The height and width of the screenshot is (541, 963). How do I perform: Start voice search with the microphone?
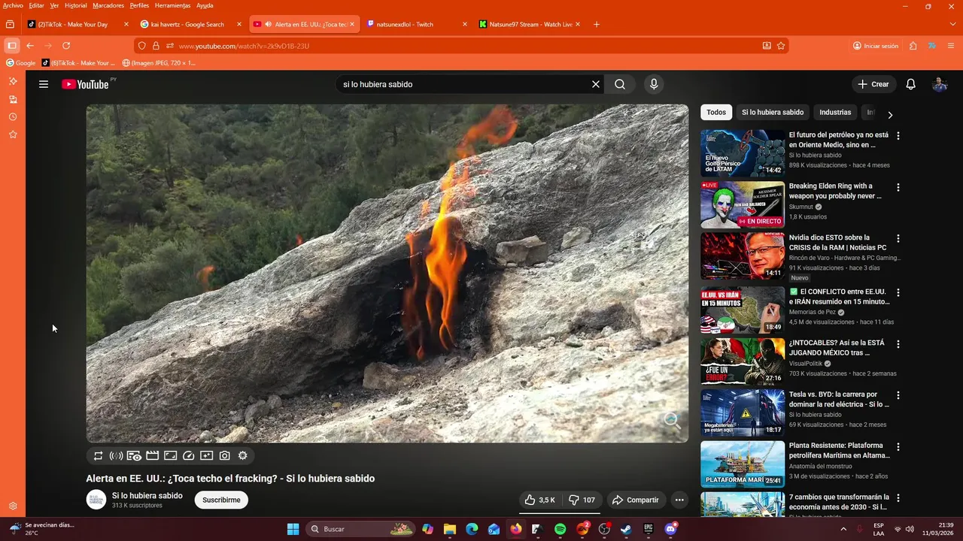click(654, 84)
